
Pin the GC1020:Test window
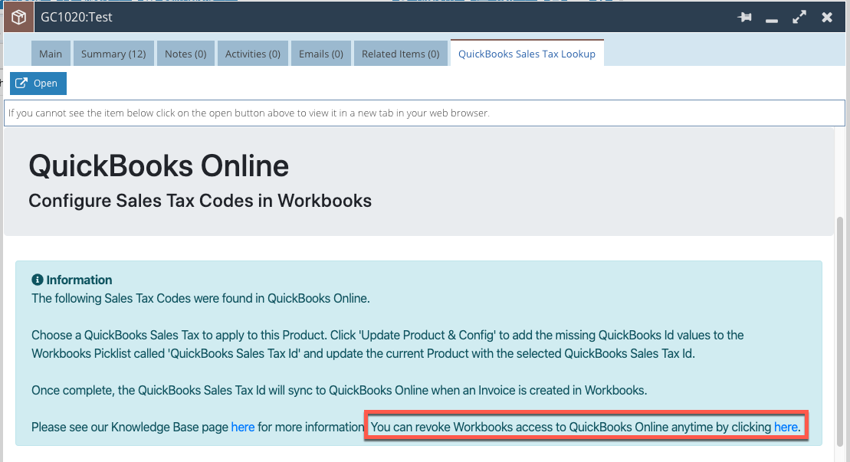coord(745,18)
